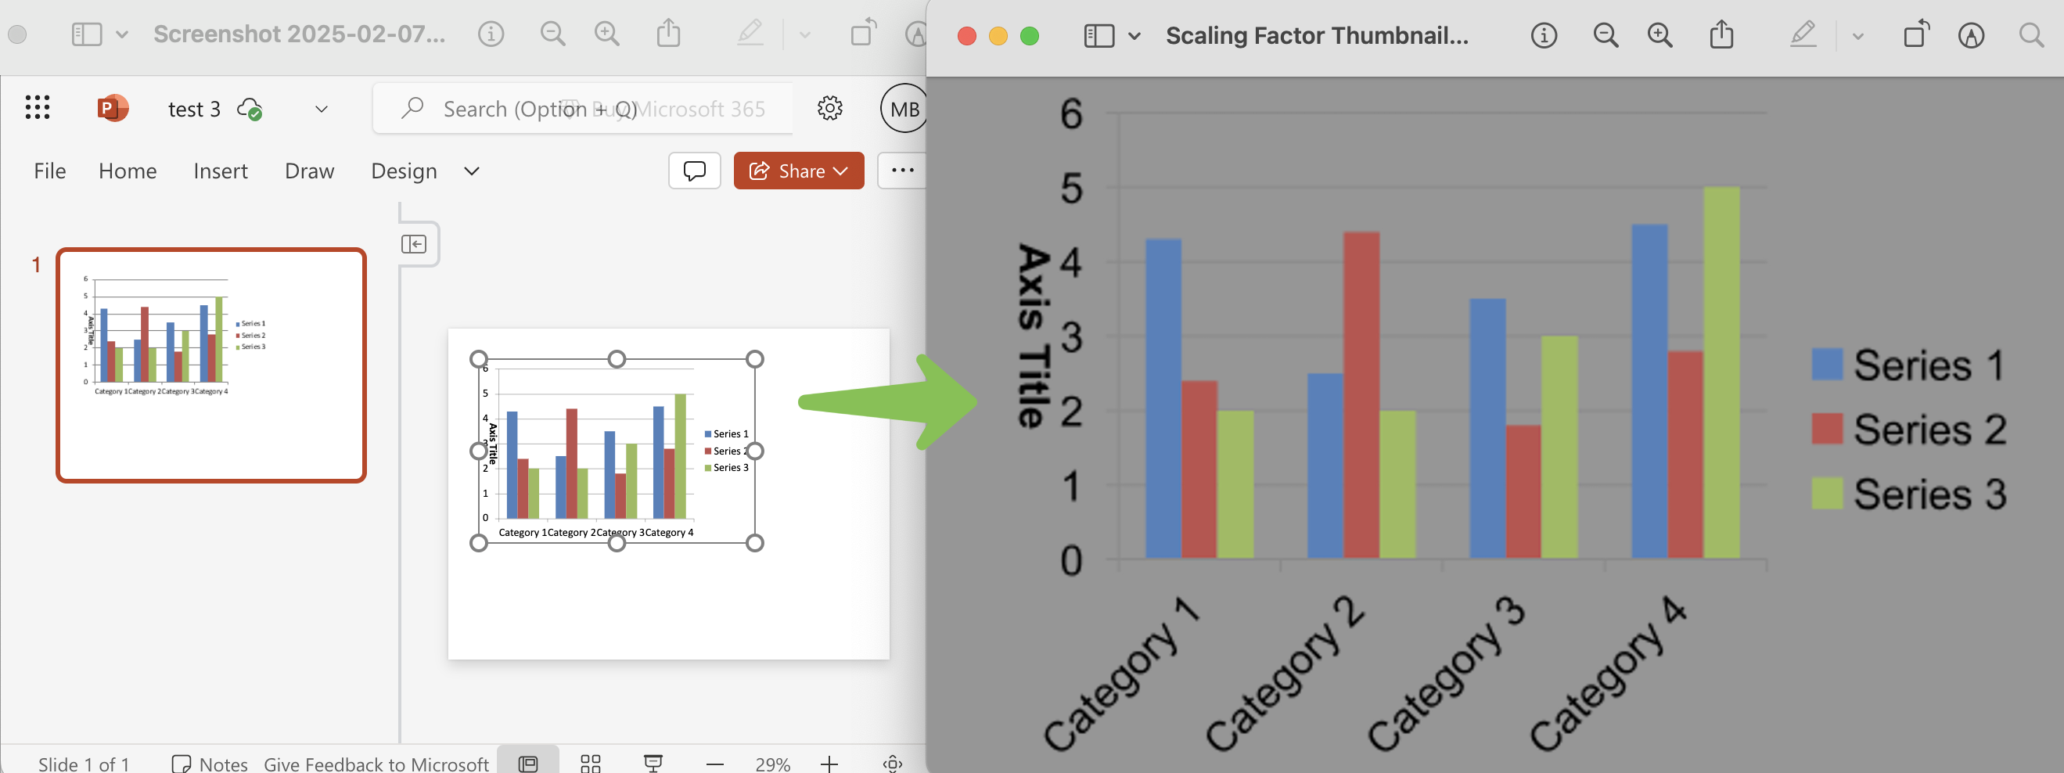Toggle Normal view in status bar

[x=528, y=764]
